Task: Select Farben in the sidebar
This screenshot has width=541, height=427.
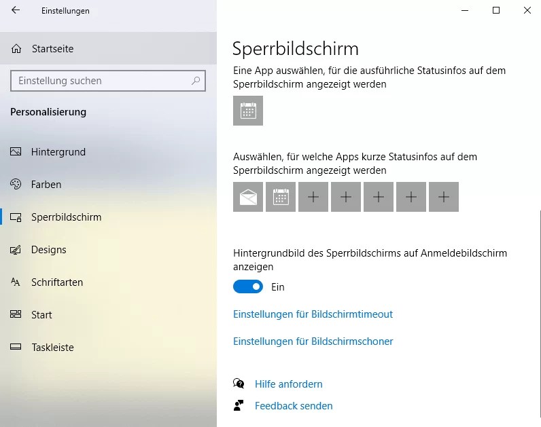Action: tap(108, 185)
